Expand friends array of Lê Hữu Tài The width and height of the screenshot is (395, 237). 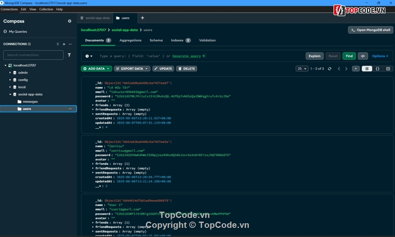[x=93, y=105]
